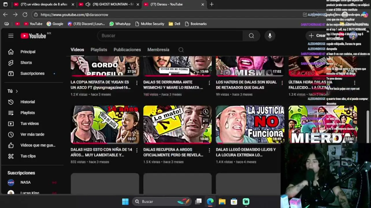This screenshot has height=208, width=371.
Task: Open Ver más tarde in the sidebar
Action: 32,134
